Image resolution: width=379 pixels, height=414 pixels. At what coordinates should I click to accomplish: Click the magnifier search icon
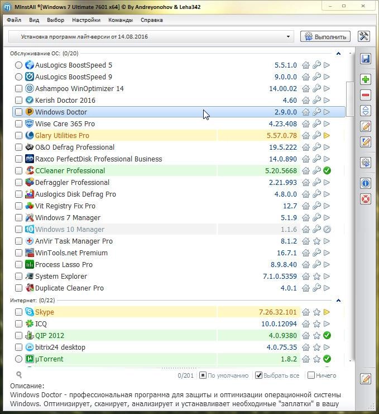click(x=19, y=375)
